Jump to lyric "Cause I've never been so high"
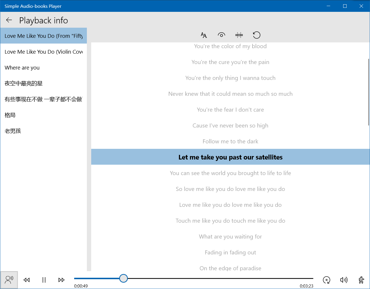 230,125
